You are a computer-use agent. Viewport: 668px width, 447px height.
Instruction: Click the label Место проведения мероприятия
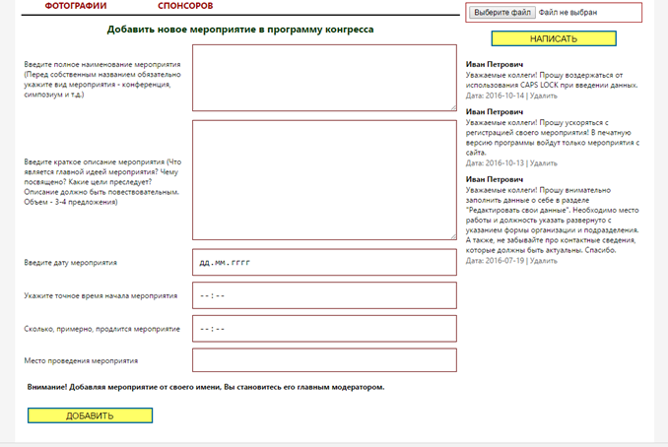(x=81, y=360)
